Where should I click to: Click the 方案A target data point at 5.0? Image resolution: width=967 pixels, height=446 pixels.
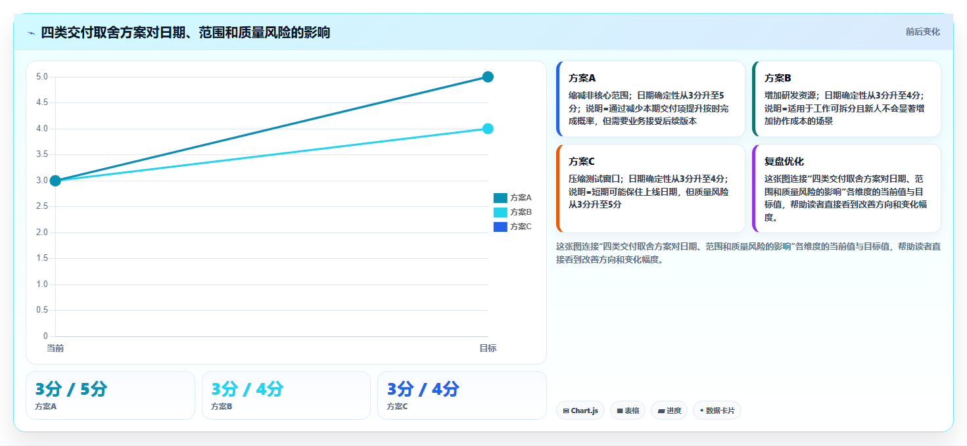click(488, 77)
